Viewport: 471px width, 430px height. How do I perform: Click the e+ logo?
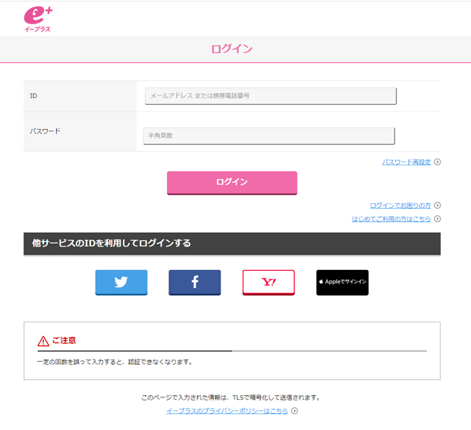coord(38,20)
